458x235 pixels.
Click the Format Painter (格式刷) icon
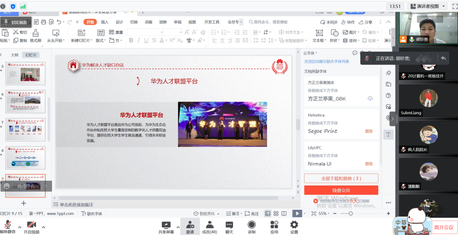(x=35, y=33)
